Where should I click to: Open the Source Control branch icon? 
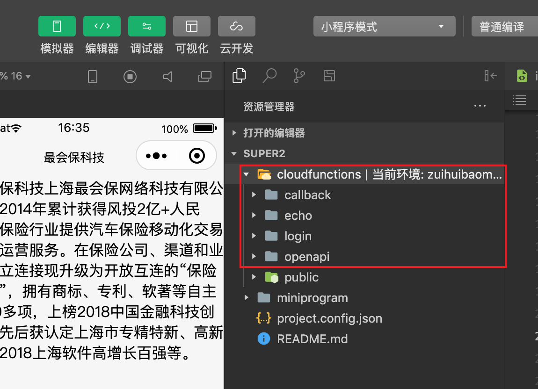(x=299, y=75)
